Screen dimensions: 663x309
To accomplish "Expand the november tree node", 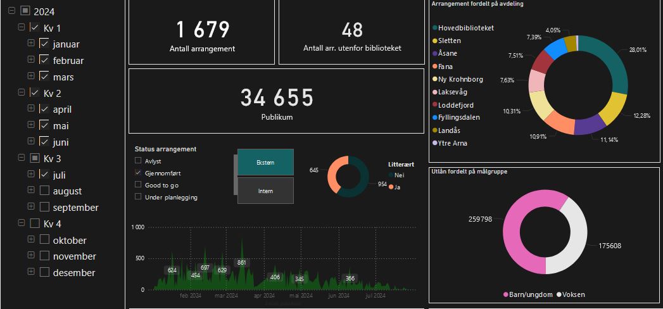I will pyautogui.click(x=31, y=255).
